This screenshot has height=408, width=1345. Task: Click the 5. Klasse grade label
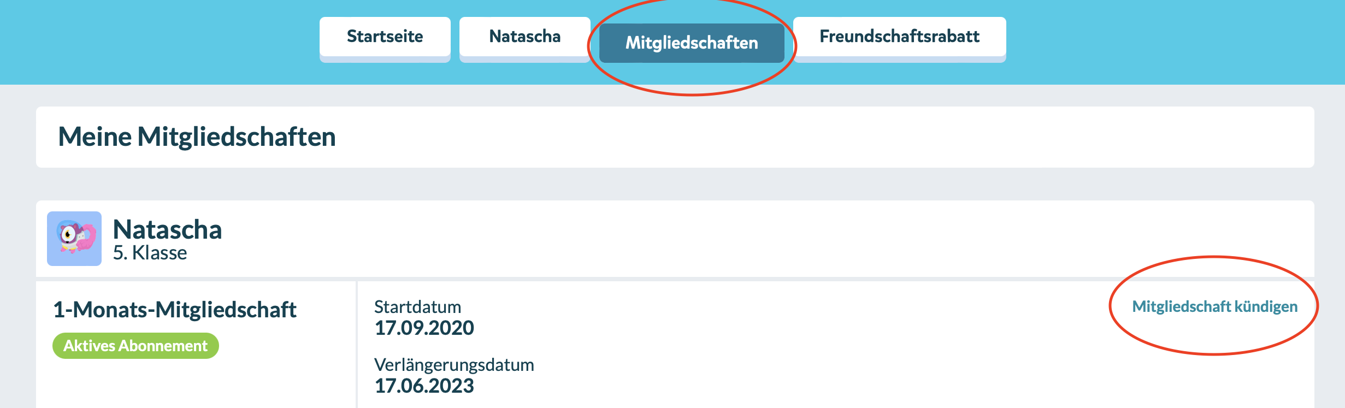pos(150,253)
